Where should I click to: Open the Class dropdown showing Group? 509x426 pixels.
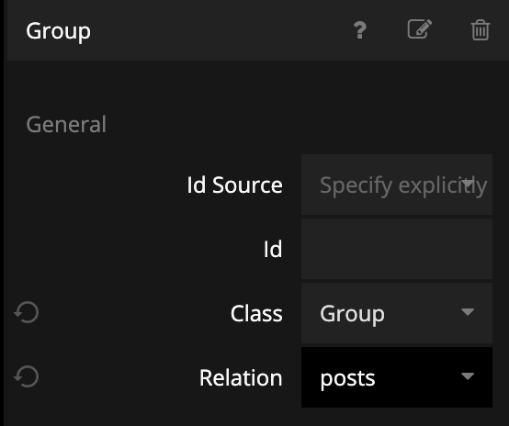[x=397, y=313]
